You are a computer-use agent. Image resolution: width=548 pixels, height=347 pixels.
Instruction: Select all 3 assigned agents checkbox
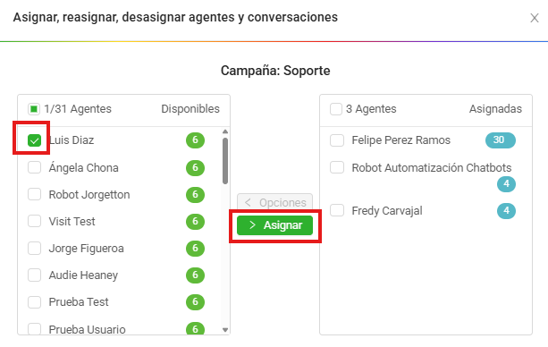(x=336, y=109)
